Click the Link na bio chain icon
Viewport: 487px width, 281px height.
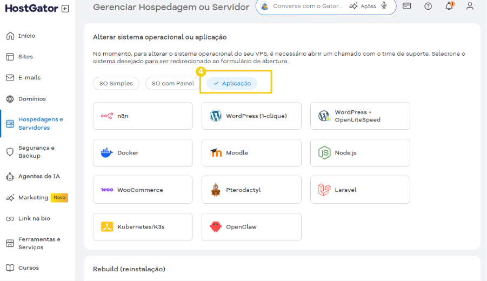[x=10, y=219]
